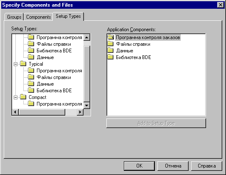Image resolution: width=226 pixels, height=175 pixels.
Task: Click folder icon of Библиотека BDE in Application Components
Action: click(x=111, y=57)
